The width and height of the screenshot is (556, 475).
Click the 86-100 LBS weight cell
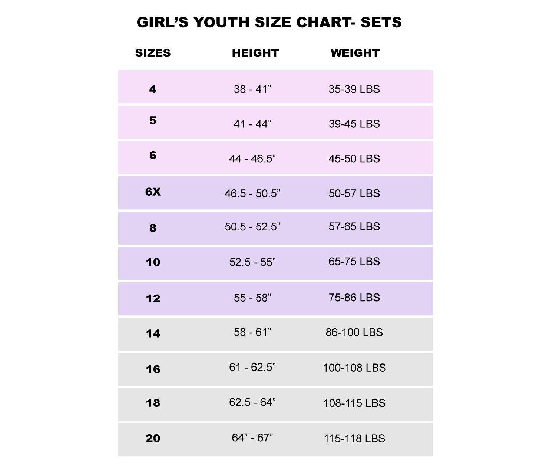(x=354, y=332)
